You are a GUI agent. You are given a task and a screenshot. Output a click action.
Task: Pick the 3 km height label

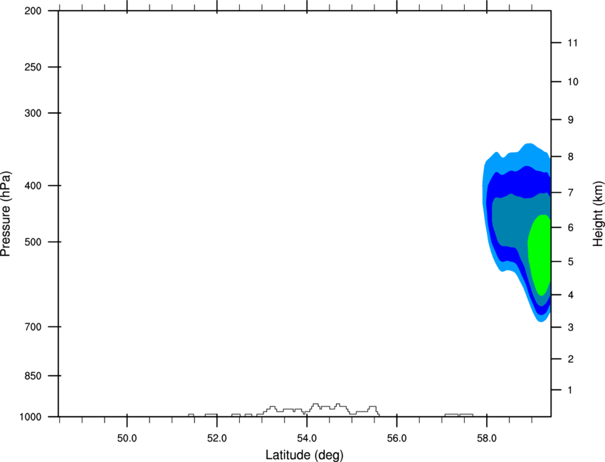pos(571,328)
